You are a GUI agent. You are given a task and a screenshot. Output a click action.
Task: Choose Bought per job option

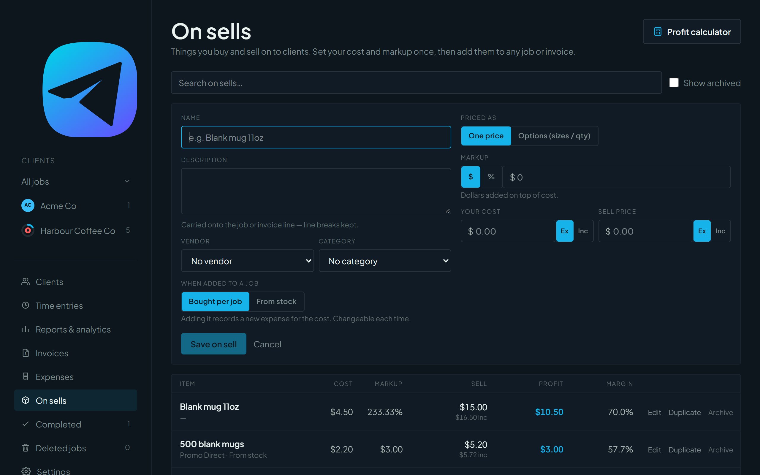(216, 302)
